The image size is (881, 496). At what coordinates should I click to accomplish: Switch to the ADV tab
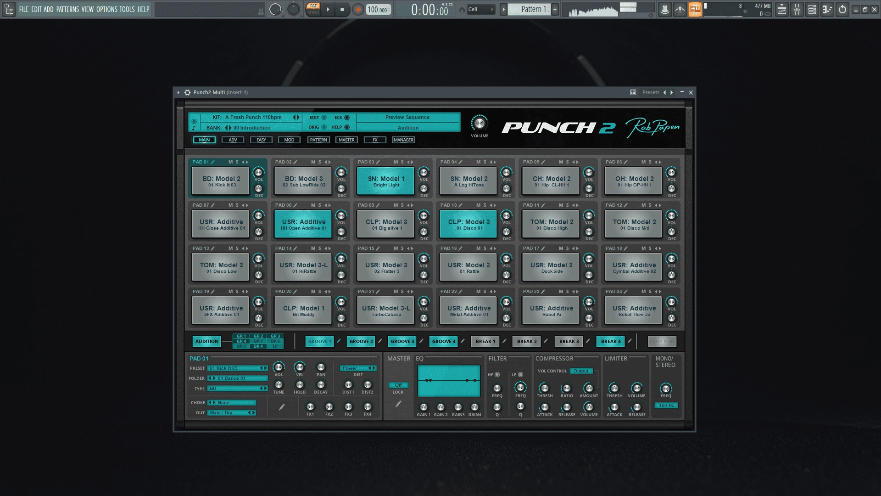tap(233, 140)
